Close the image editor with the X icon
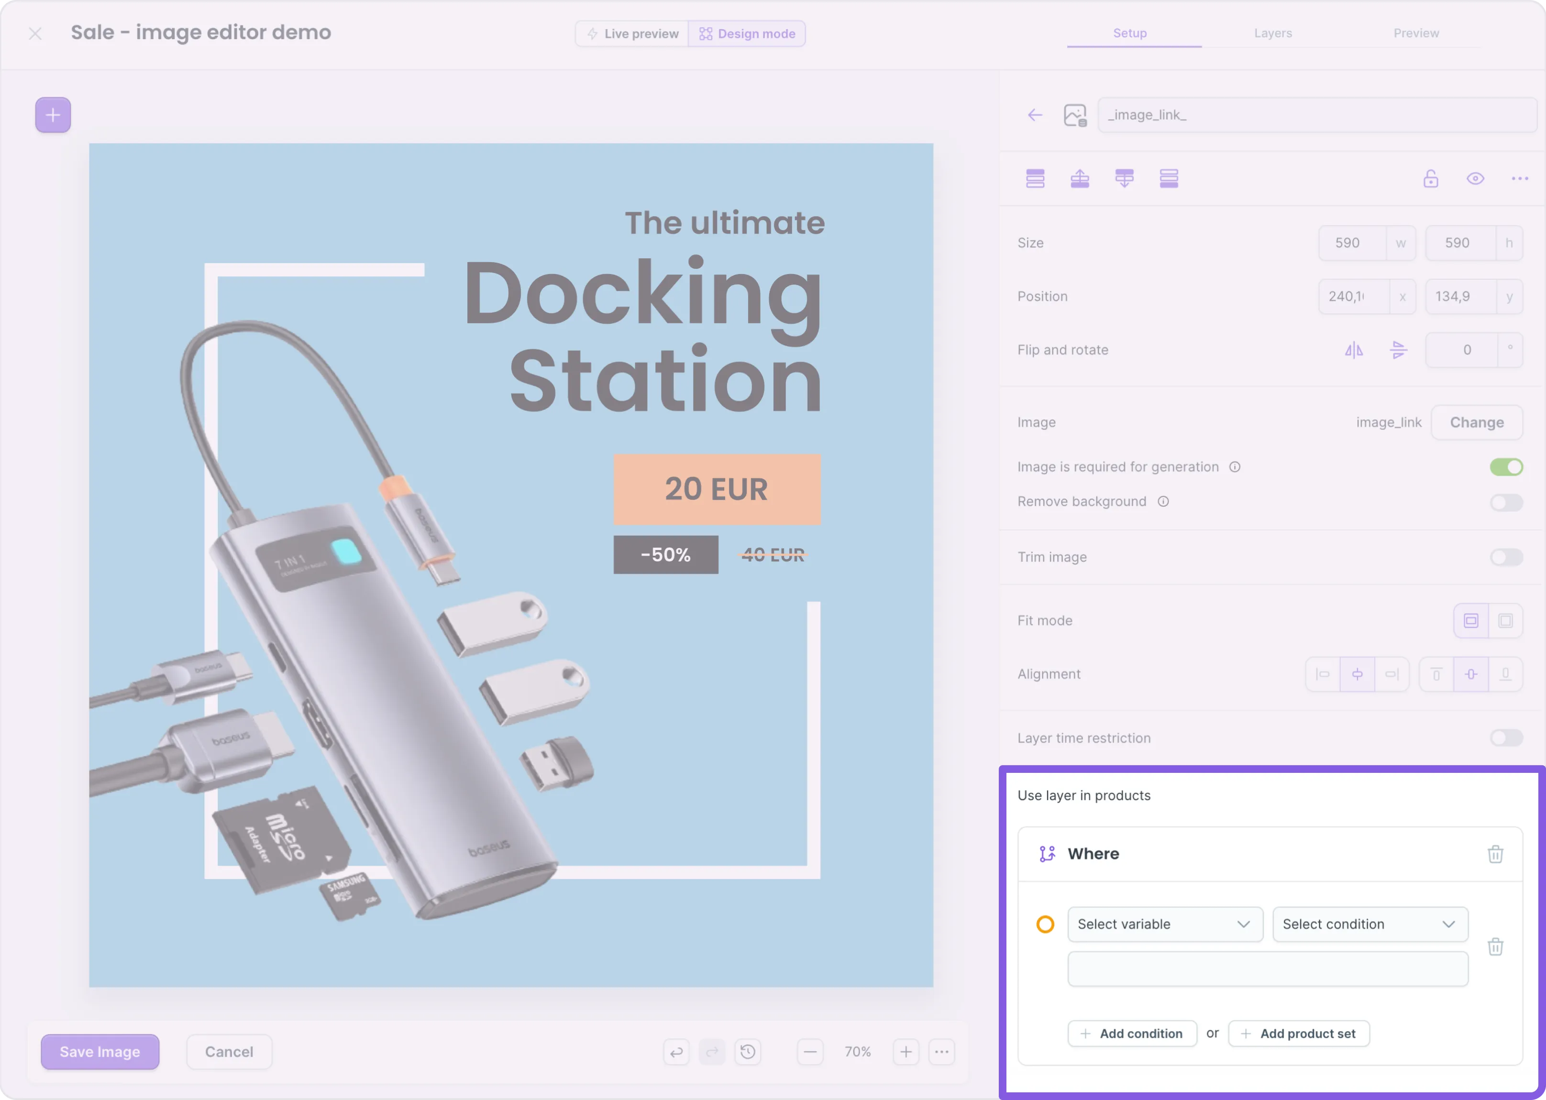 point(35,33)
